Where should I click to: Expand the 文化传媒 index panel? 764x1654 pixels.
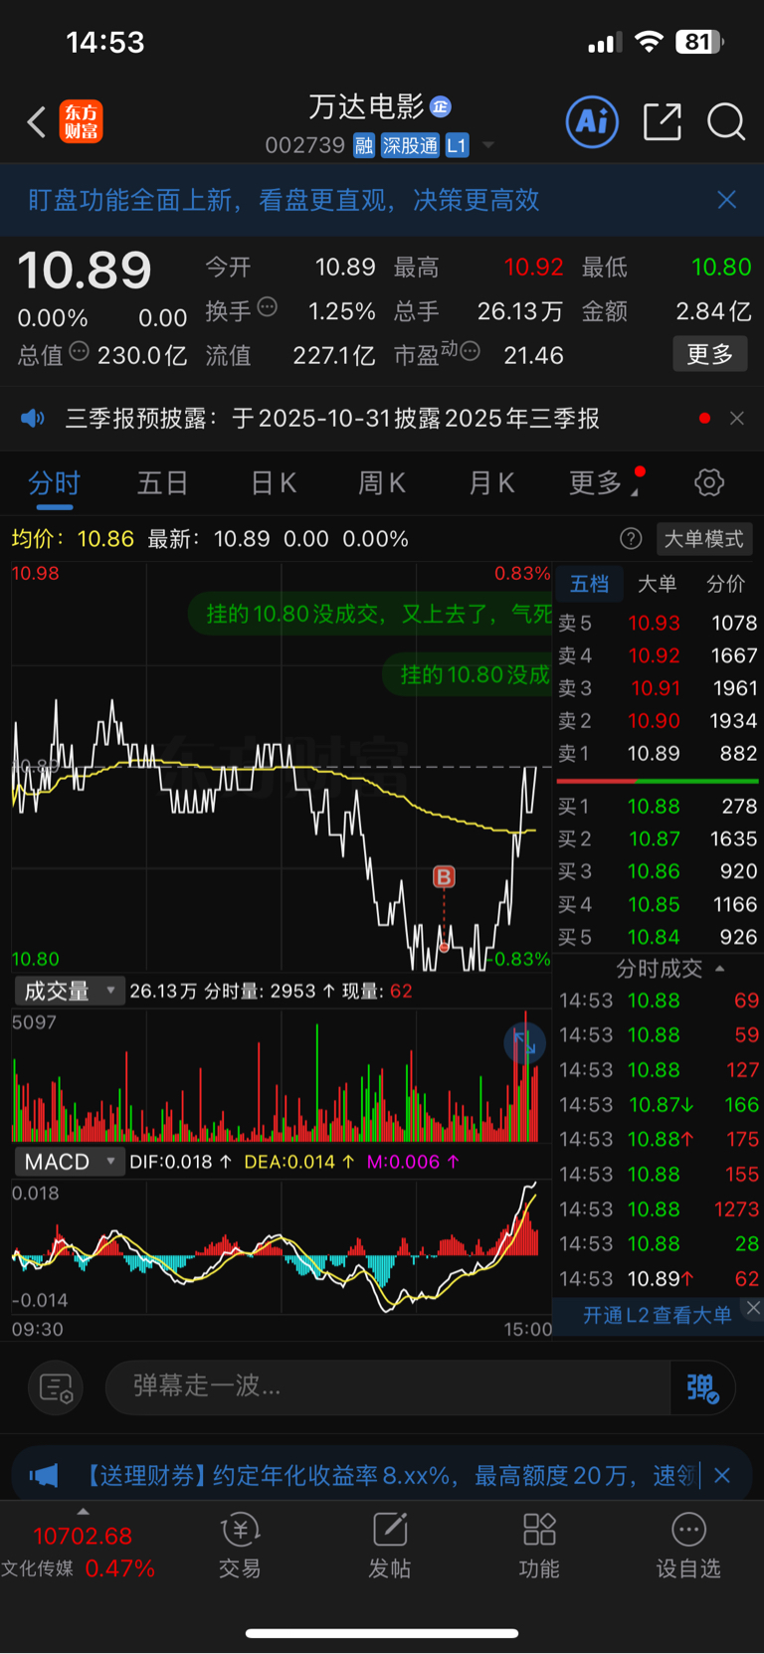[x=83, y=1513]
